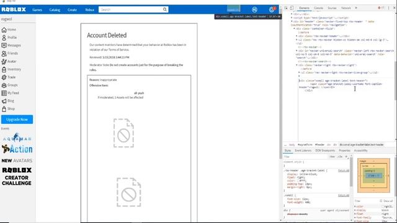Expand the ul rbx-navbar-icon-group node
The image size is (397, 223).
(299, 72)
